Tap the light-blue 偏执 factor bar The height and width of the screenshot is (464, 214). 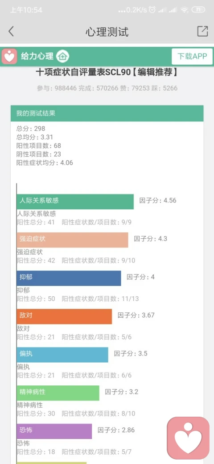tap(62, 355)
